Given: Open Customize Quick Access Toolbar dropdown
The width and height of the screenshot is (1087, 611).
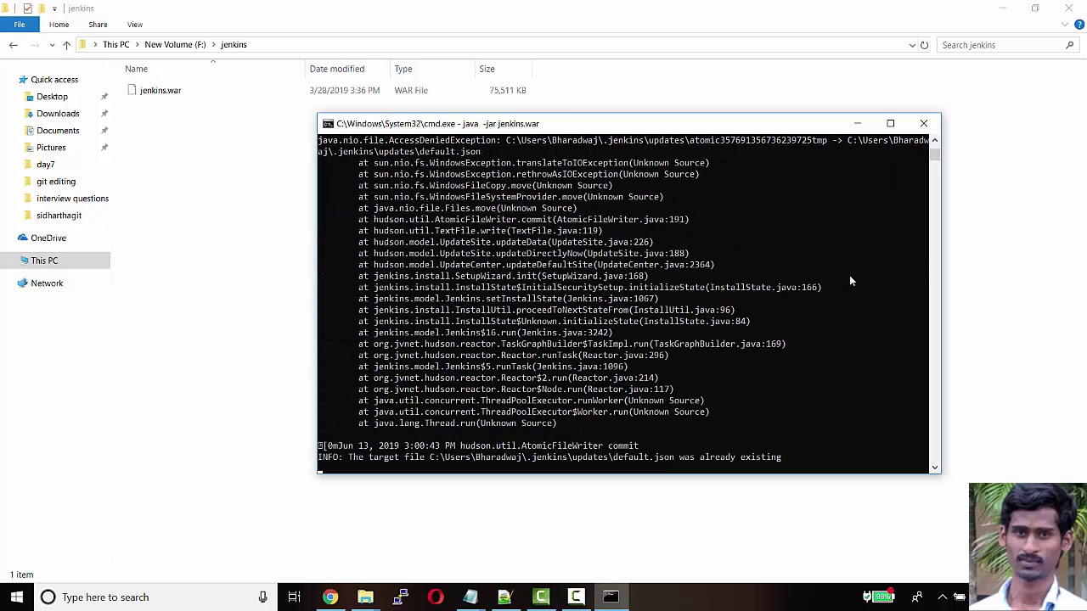Looking at the screenshot, I should (x=55, y=8).
